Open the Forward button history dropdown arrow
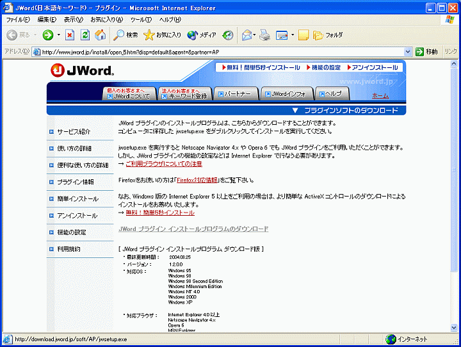The width and height of the screenshot is (461, 347). (x=59, y=35)
